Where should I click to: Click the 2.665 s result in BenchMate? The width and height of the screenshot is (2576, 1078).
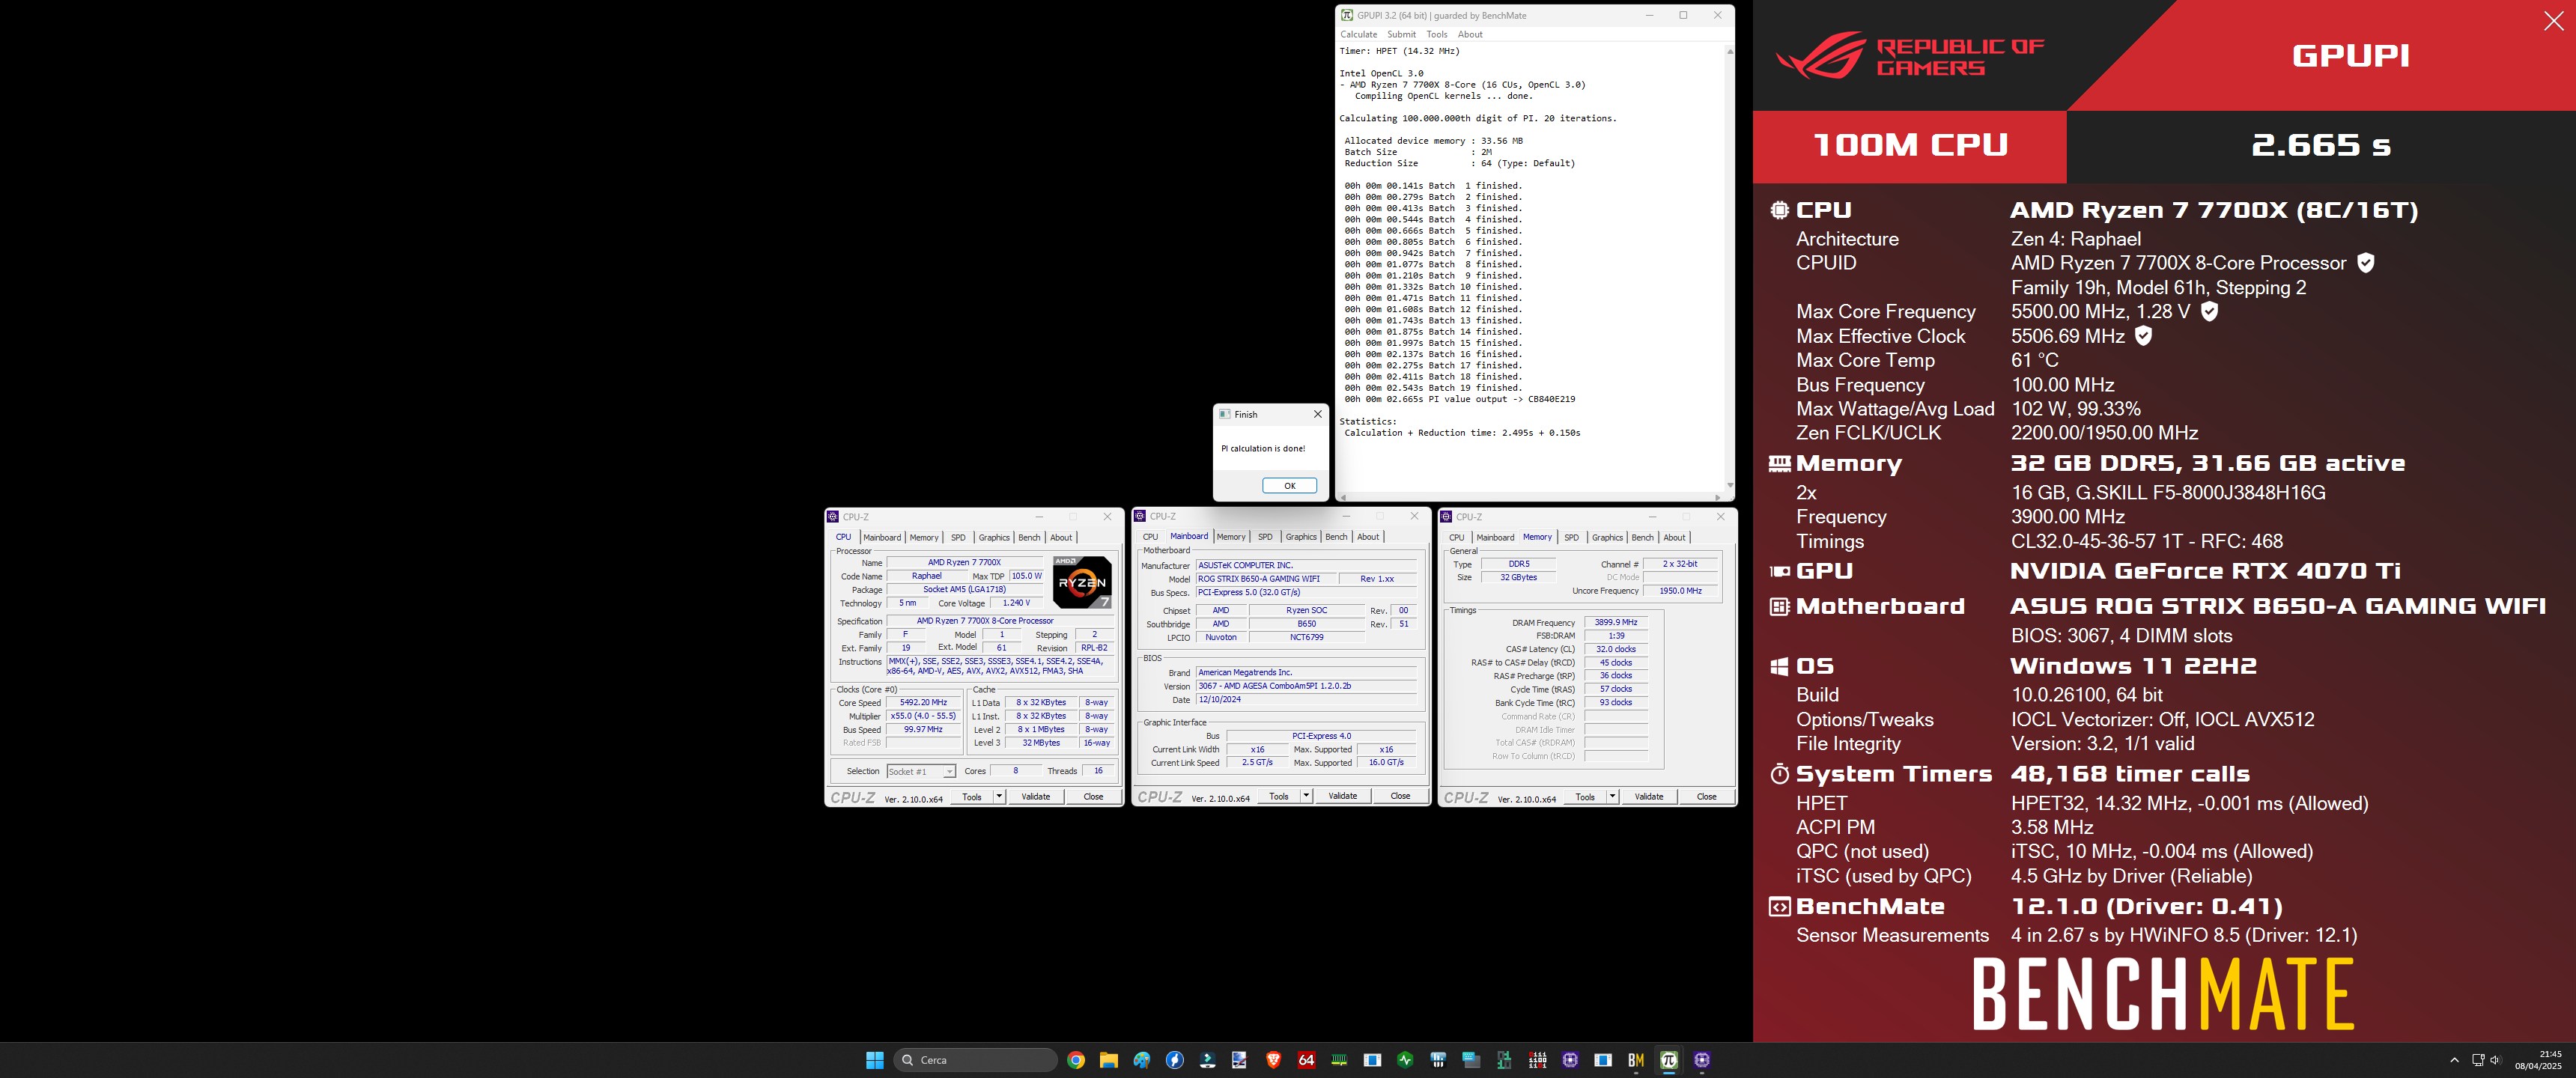[2320, 146]
